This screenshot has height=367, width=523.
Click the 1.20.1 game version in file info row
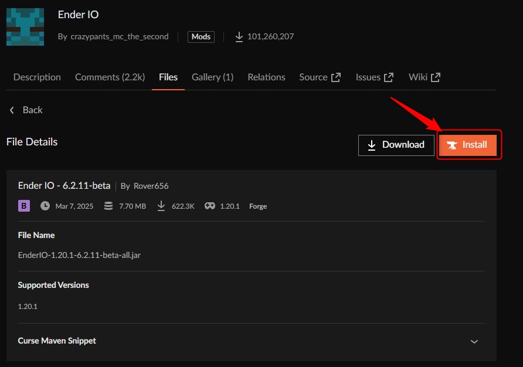[x=230, y=206]
